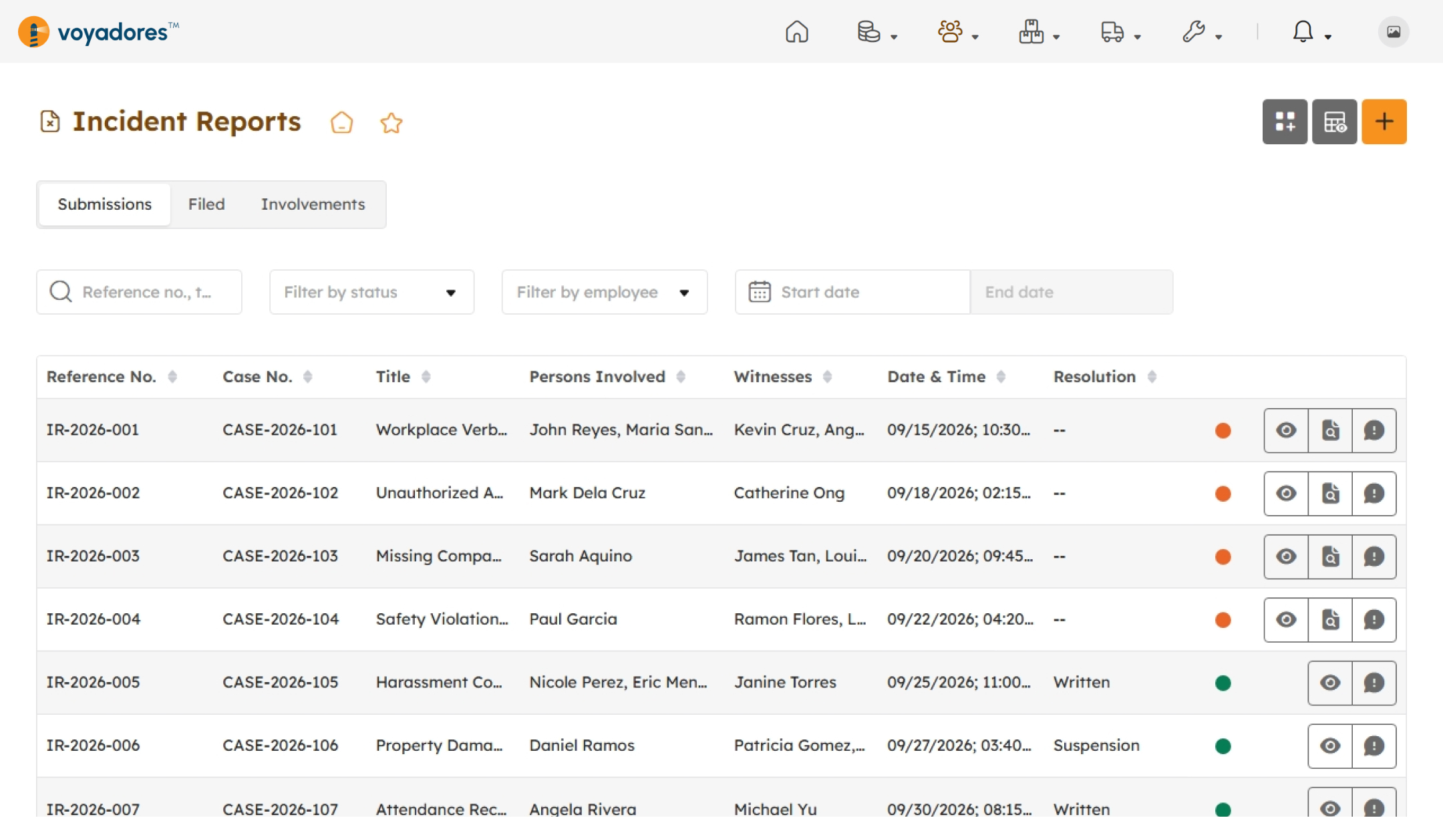Open the user profile avatar
The image size is (1443, 817).
click(x=1394, y=31)
